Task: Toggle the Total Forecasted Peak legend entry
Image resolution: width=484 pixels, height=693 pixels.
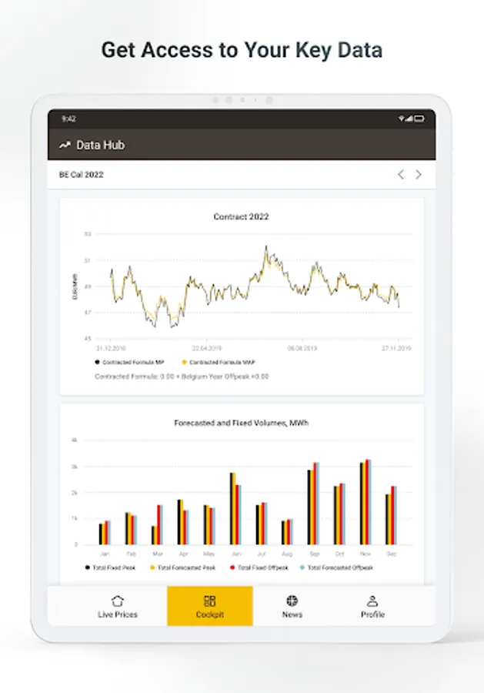Action: click(x=183, y=567)
